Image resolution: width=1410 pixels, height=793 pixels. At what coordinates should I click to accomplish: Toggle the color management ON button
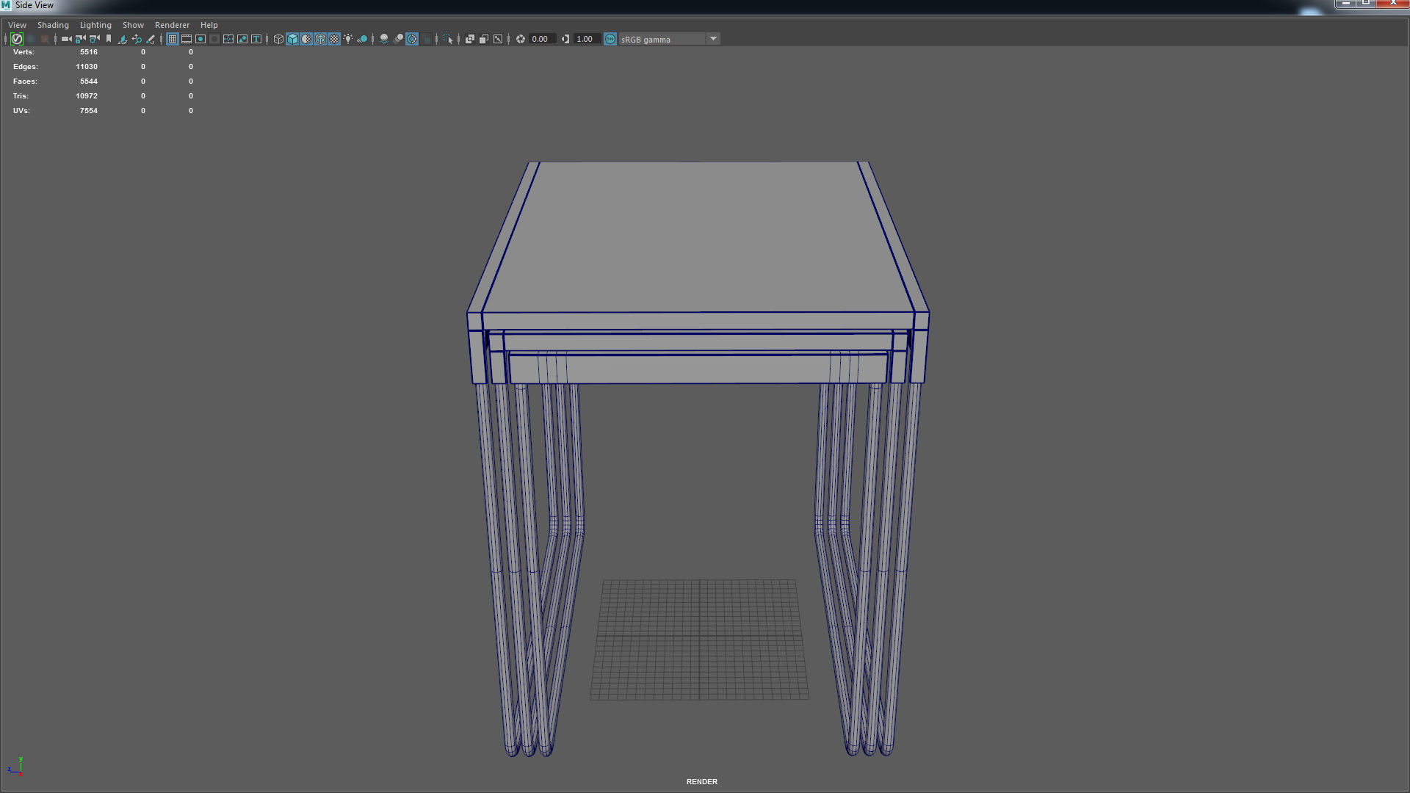[x=610, y=39]
